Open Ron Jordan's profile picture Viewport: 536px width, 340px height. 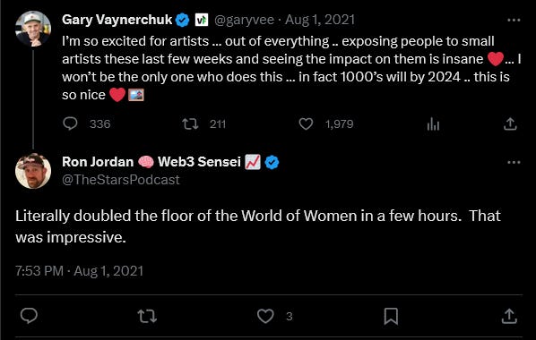[x=33, y=171]
